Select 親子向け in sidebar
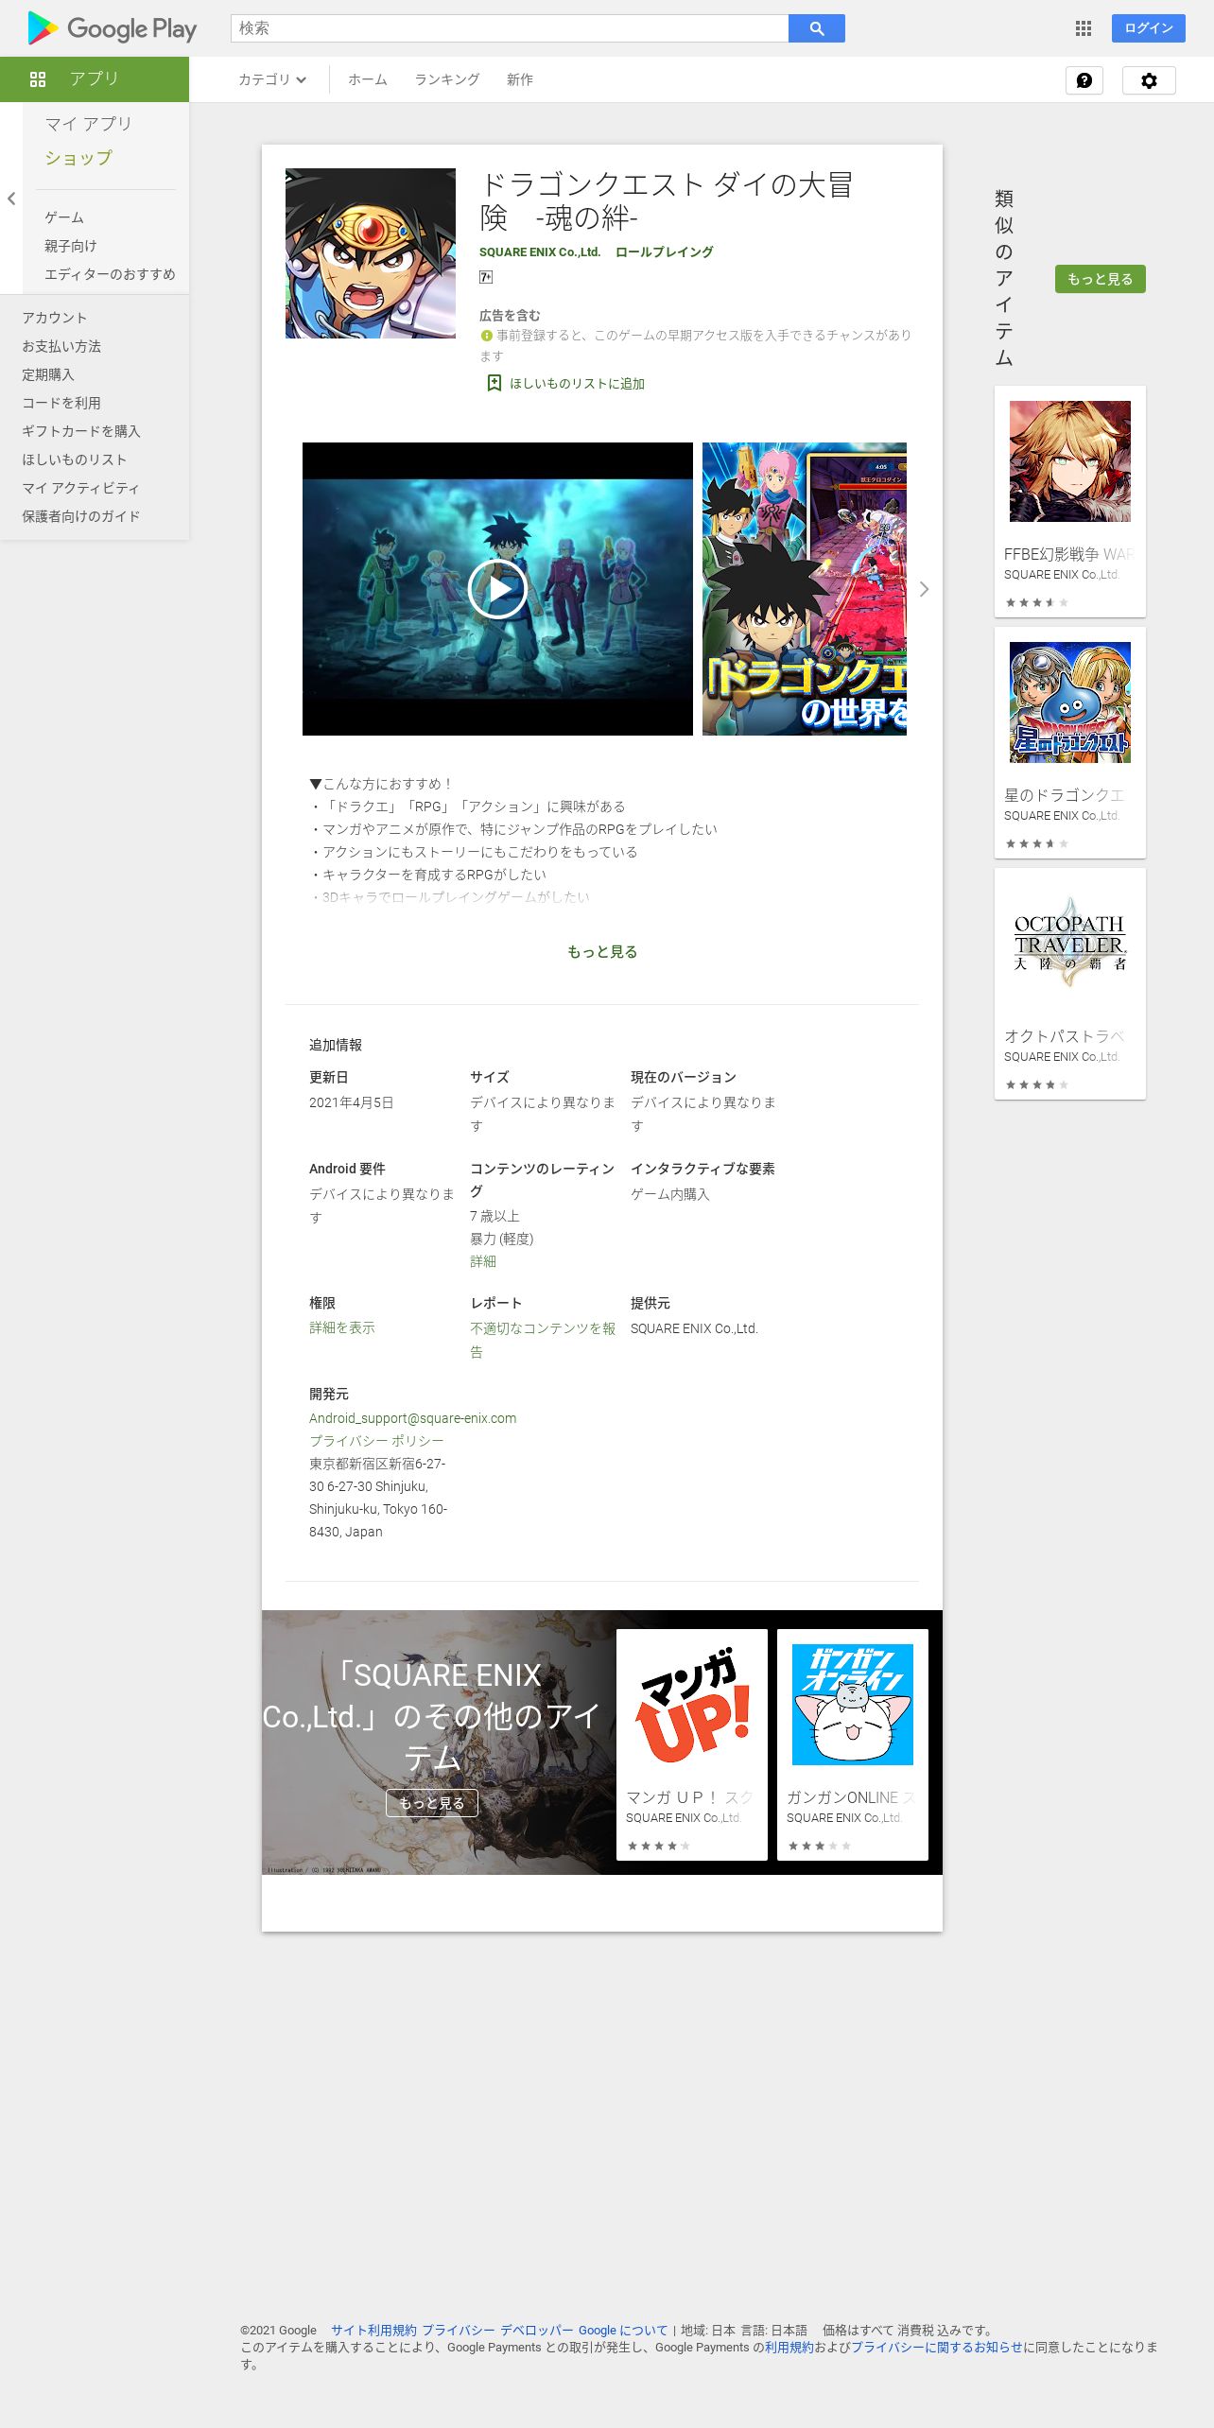 click(x=71, y=246)
